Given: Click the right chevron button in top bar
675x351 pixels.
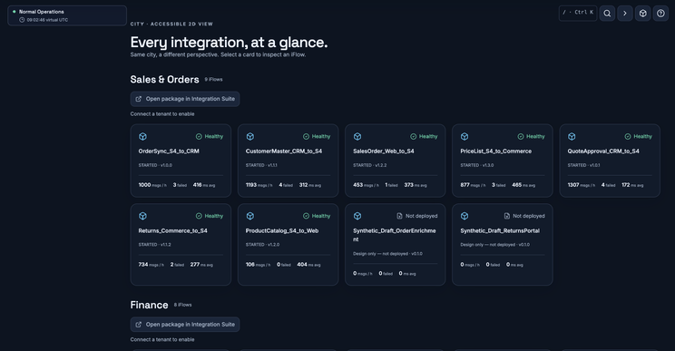Looking at the screenshot, I should click(x=625, y=14).
